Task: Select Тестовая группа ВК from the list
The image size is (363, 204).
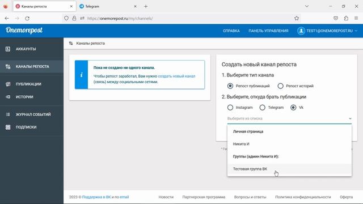Action: (x=289, y=169)
